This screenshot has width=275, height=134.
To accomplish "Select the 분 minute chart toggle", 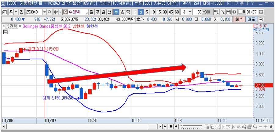I will pyautogui.click(x=116, y=12).
